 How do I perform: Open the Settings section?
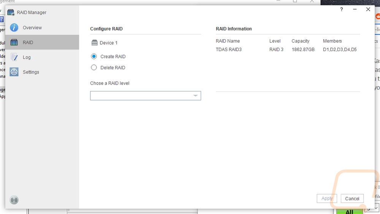click(x=42, y=72)
